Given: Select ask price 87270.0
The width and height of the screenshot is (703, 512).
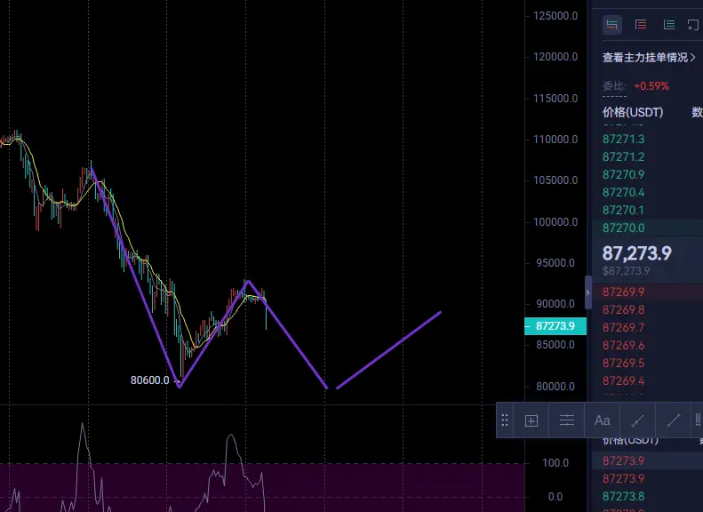Looking at the screenshot, I should pos(623,228).
